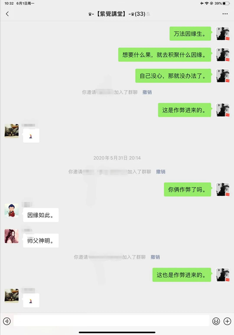
Task: Select the 师父神明 message bubble
Action: [x=41, y=240]
